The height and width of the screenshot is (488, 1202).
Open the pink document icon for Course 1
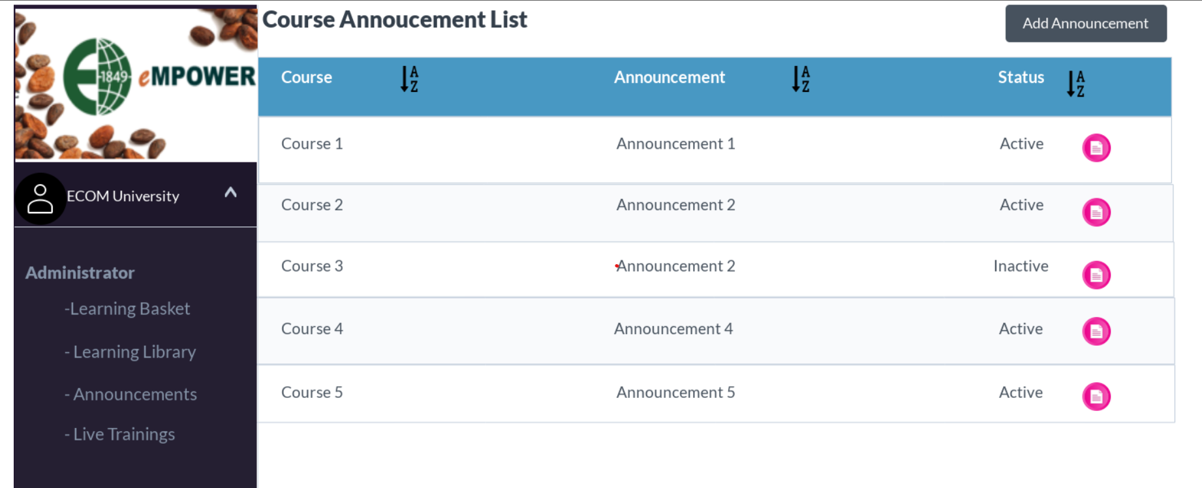pyautogui.click(x=1096, y=148)
